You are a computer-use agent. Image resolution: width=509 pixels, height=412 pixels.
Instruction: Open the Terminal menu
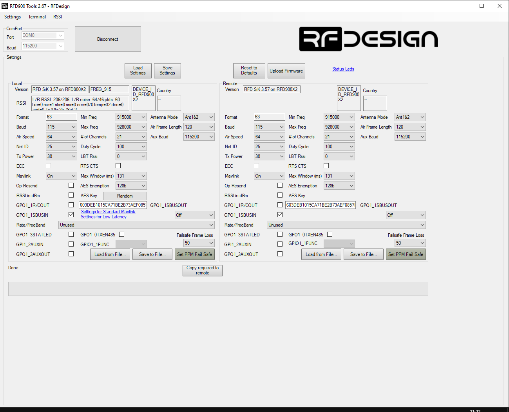tap(37, 17)
